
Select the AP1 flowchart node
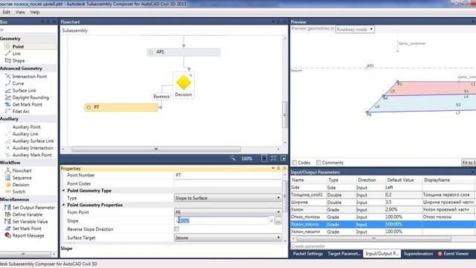(184, 52)
